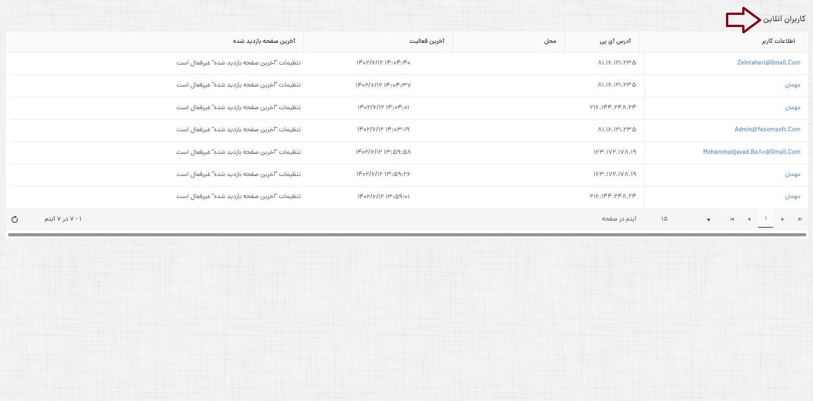813x401 pixels.
Task: Sort by آخرین صفحه بازدید شده header
Action: (x=264, y=41)
